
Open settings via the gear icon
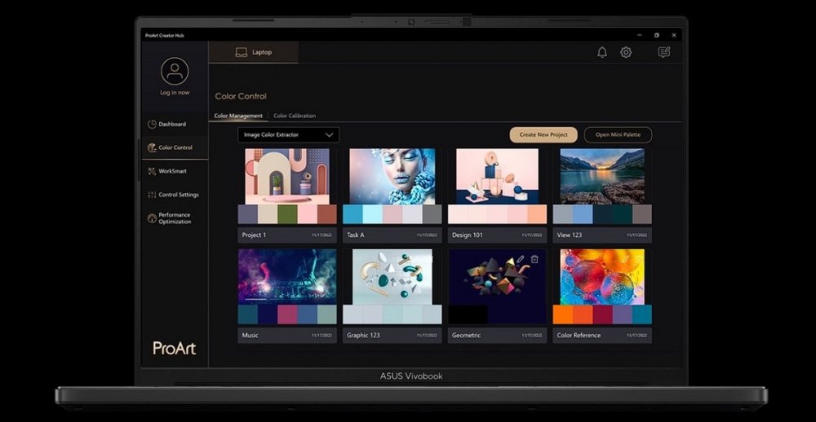(626, 52)
